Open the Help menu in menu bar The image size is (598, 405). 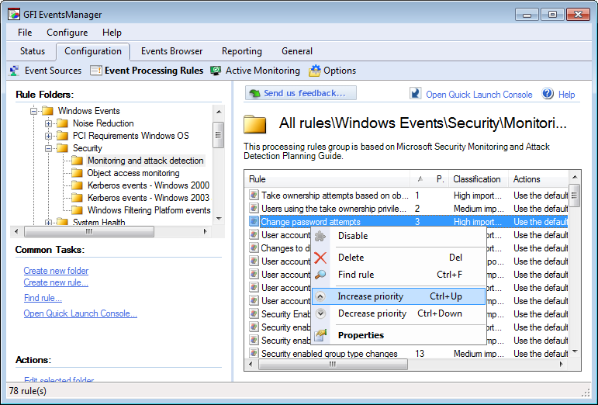(x=112, y=33)
